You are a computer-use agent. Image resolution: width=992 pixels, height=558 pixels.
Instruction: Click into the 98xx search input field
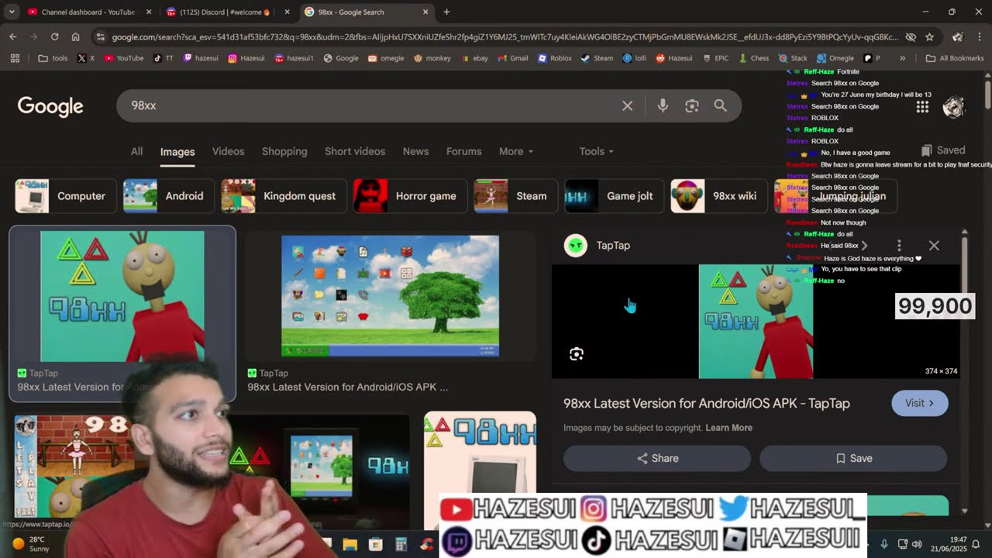point(372,105)
